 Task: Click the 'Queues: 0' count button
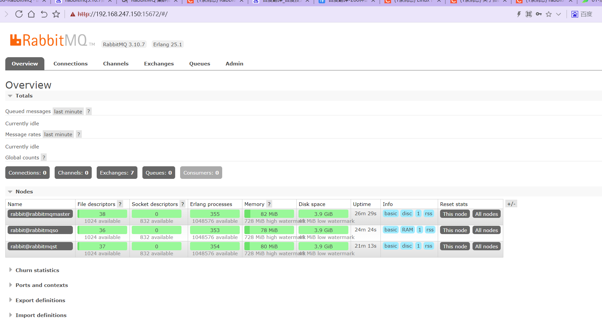[159, 173]
